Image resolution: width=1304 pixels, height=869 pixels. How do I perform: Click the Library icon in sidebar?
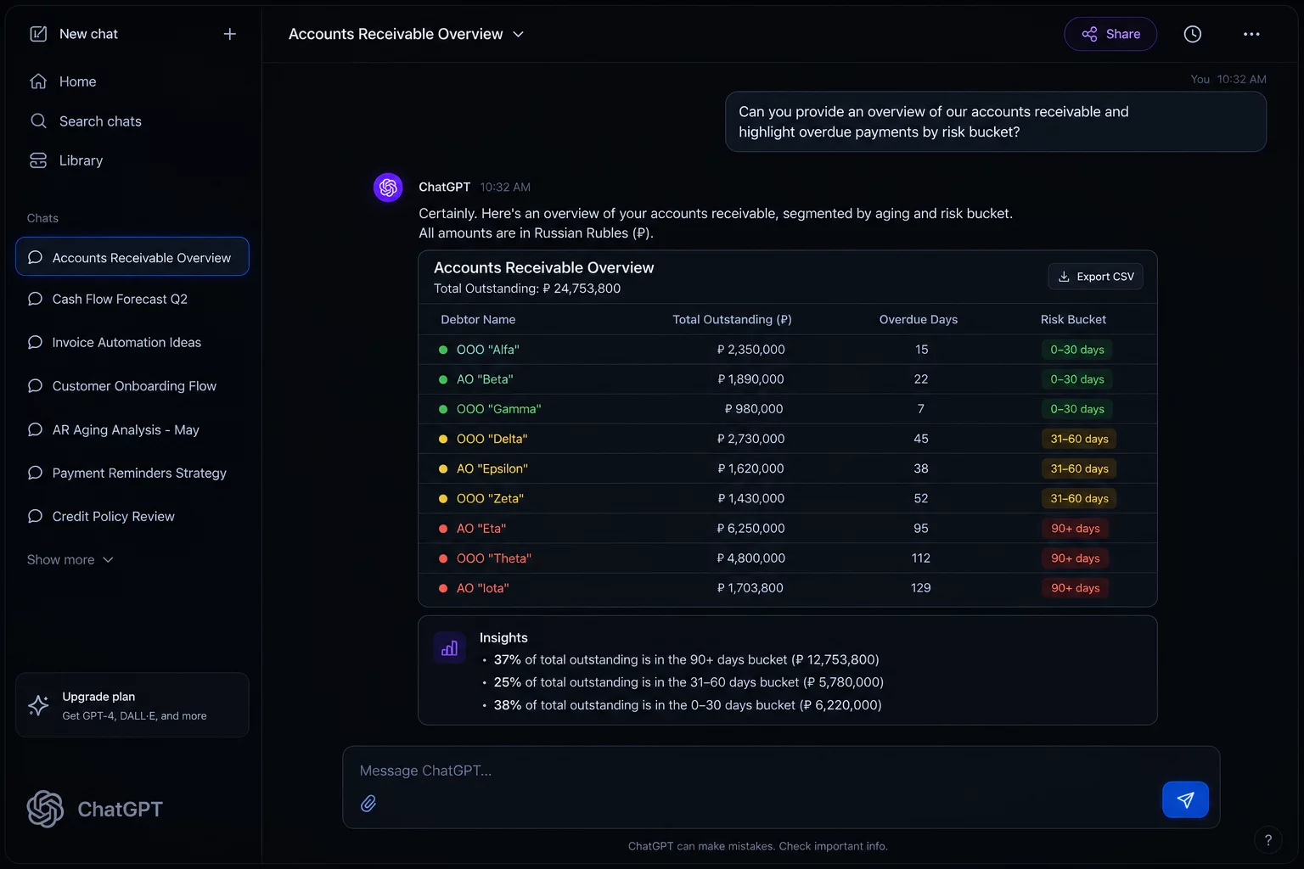coord(38,160)
